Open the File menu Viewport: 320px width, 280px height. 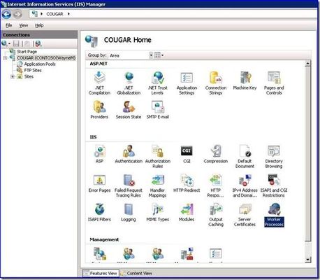click(x=9, y=25)
